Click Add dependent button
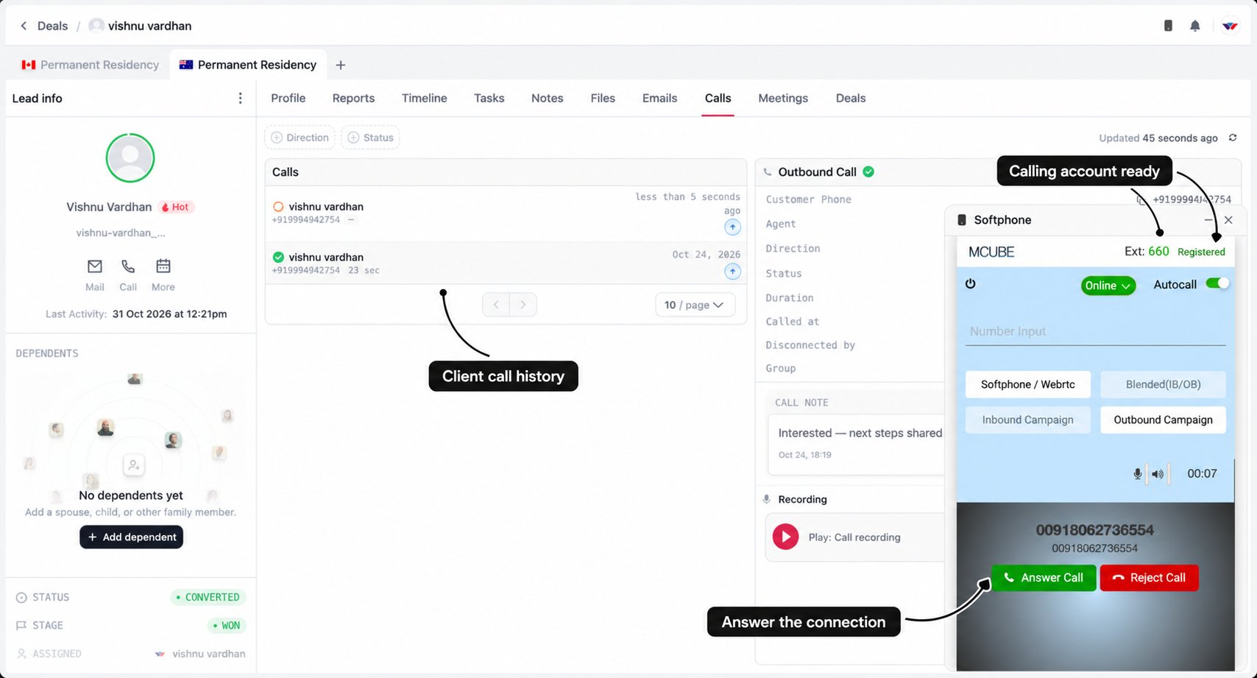1257x678 pixels. coord(131,537)
